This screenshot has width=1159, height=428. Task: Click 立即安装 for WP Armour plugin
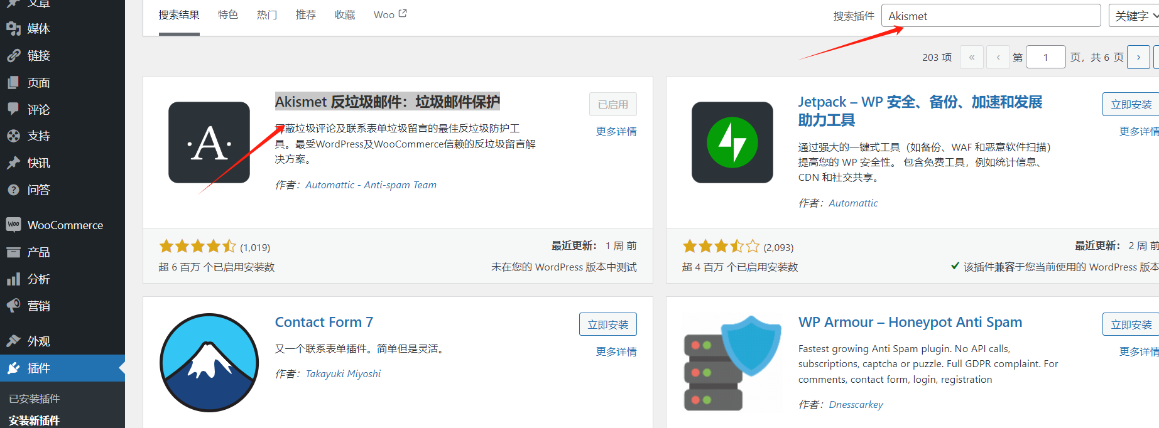[1131, 324]
